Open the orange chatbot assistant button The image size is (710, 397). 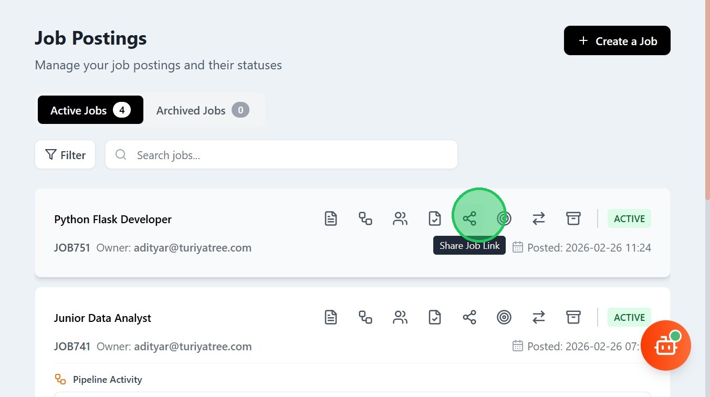click(665, 346)
